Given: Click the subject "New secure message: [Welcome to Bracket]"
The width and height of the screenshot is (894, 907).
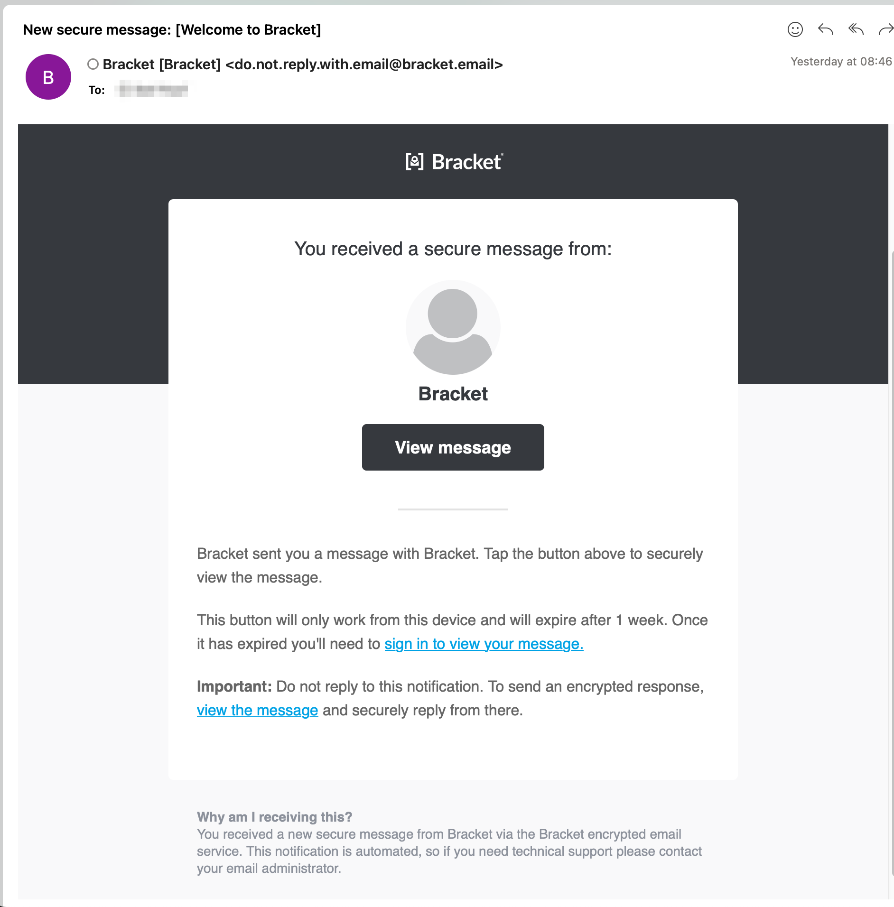Looking at the screenshot, I should [172, 29].
